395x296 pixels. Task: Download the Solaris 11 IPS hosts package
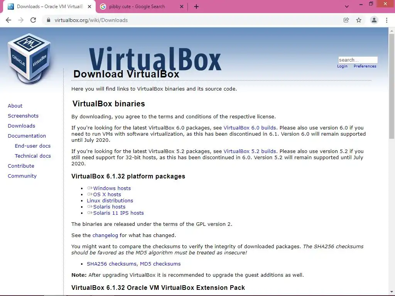coord(118,213)
